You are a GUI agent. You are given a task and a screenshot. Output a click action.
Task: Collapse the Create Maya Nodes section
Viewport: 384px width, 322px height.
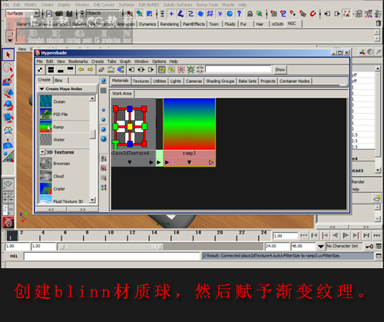[x=41, y=89]
